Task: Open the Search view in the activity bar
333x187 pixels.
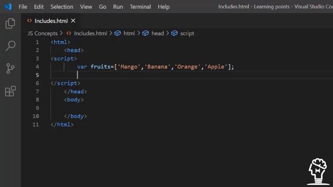Action: 10,46
